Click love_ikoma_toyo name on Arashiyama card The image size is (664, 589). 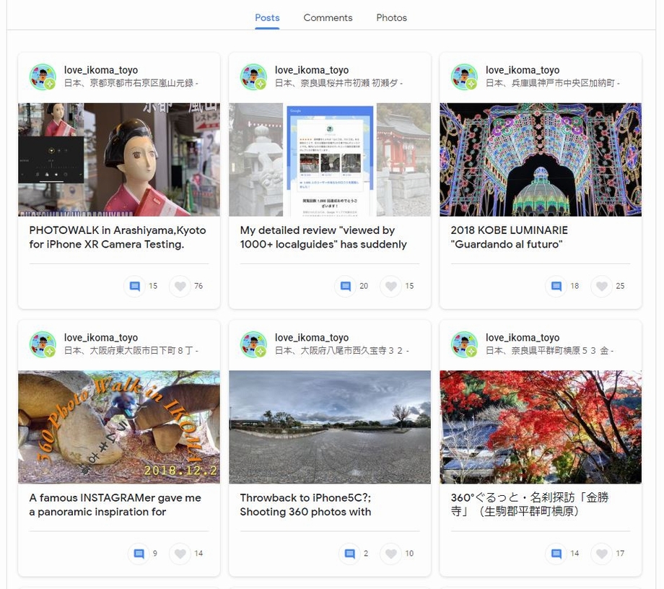101,70
